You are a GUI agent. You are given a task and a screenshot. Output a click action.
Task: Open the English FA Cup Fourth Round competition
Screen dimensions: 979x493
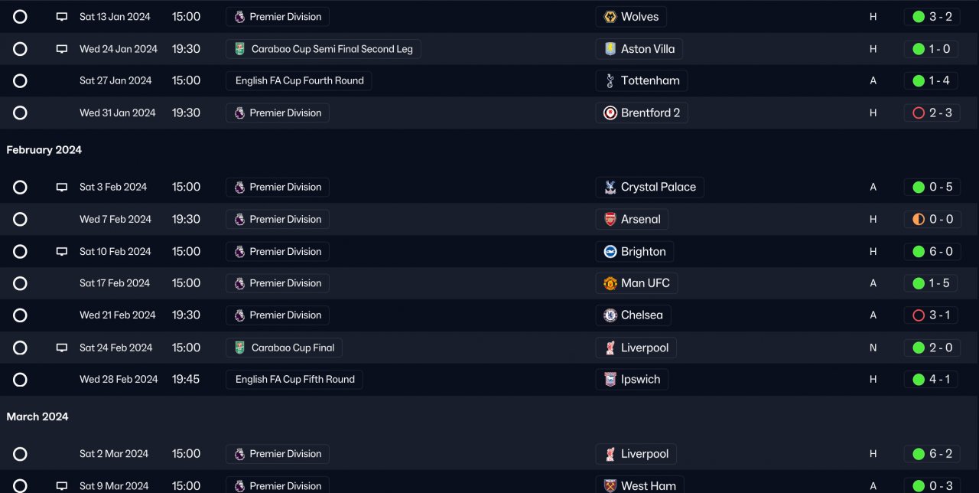299,81
